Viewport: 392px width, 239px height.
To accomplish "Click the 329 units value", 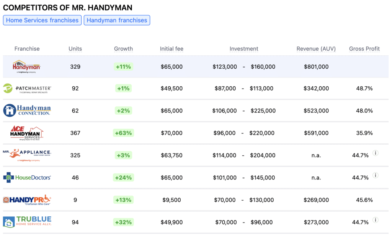I will point(75,67).
